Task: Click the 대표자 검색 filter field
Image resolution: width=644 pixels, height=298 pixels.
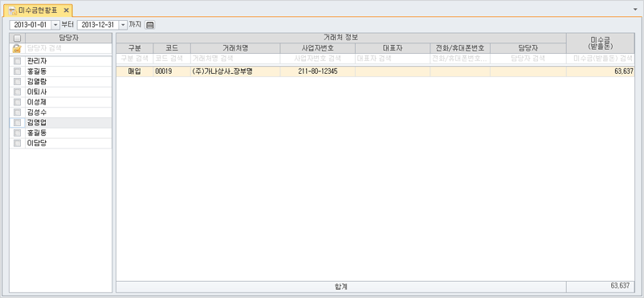Action: point(393,59)
